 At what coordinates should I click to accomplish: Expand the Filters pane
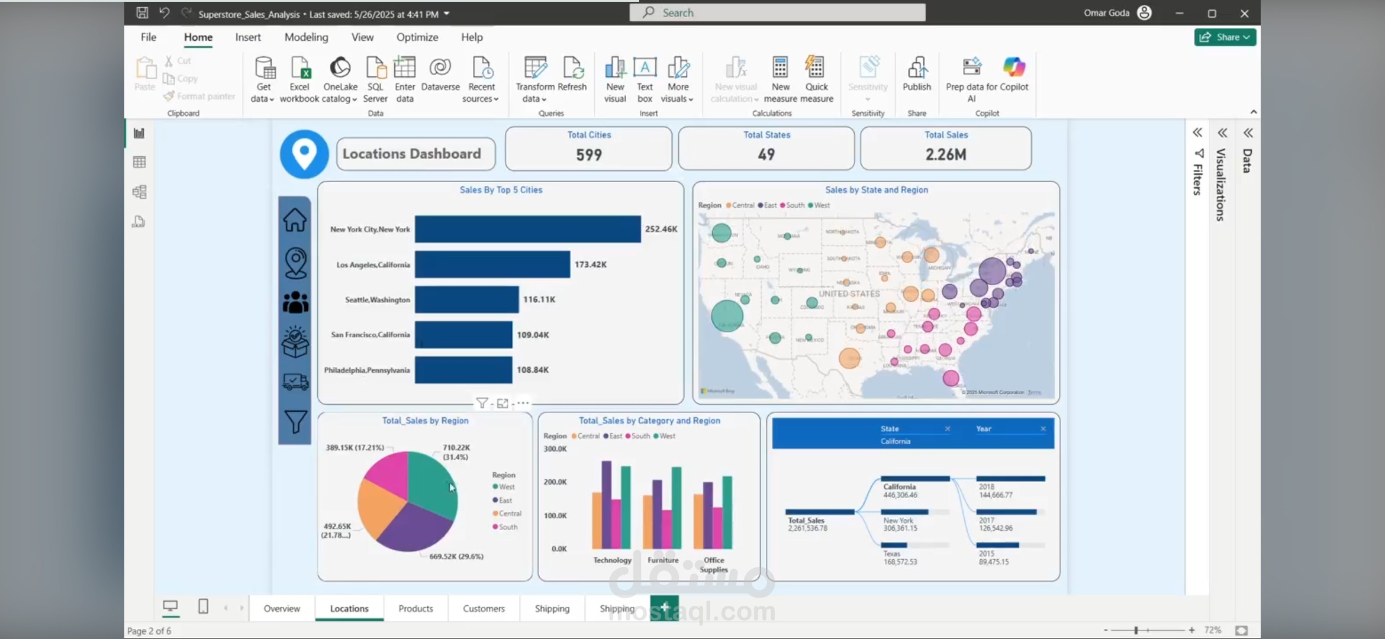pyautogui.click(x=1197, y=133)
